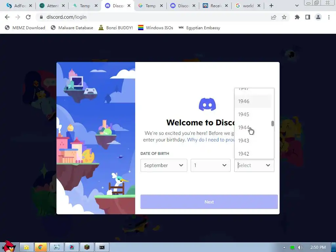The width and height of the screenshot is (336, 252).
Task: Close the Attent tab
Action: click(x=63, y=6)
